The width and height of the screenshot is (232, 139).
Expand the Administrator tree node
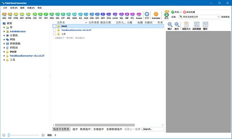[x=4, y=32]
